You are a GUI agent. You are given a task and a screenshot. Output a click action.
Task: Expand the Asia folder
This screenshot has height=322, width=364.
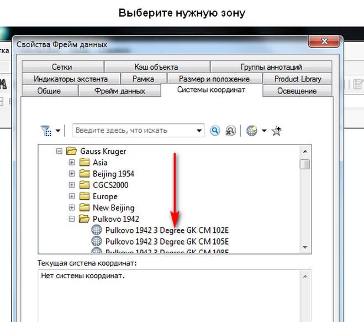pos(72,162)
